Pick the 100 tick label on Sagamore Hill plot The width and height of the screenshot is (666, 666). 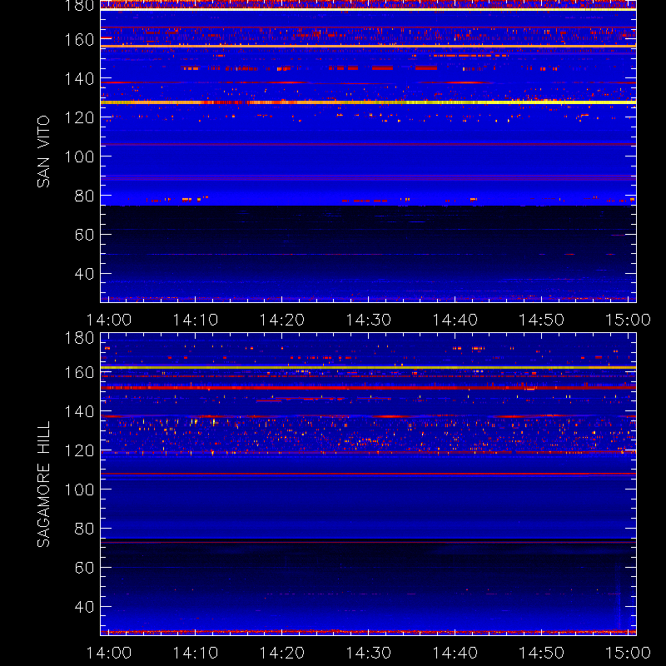[79, 490]
